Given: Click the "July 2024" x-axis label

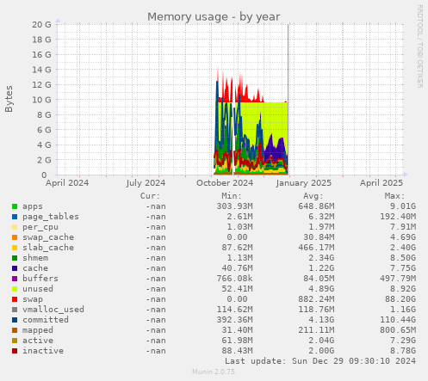Looking at the screenshot, I should (x=146, y=183).
